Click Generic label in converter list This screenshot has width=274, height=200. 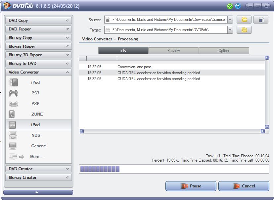(39, 146)
